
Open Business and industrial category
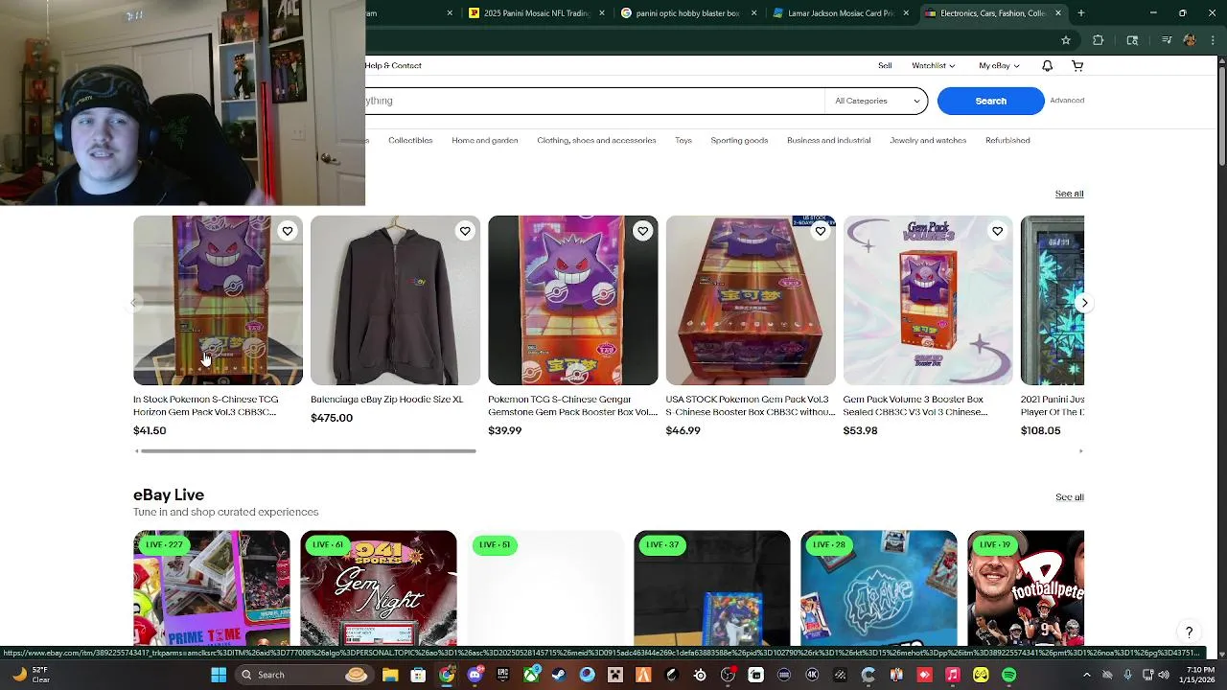click(829, 141)
